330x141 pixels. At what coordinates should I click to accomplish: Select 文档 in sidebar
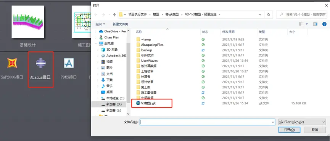[x=107, y=74]
